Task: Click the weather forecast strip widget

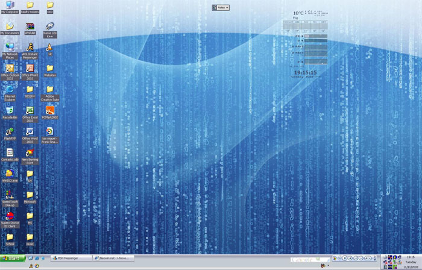Action: (305, 27)
